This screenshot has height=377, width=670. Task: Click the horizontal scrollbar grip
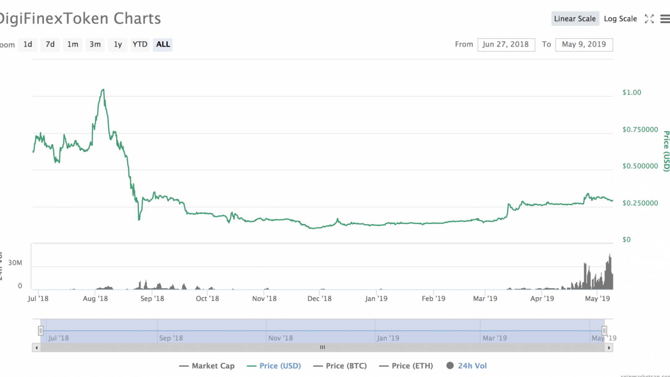pos(322,347)
